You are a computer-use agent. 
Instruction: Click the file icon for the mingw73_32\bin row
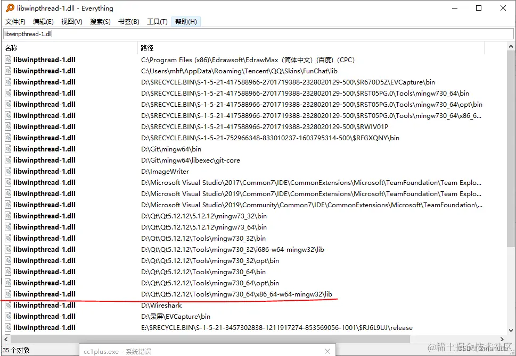pos(8,216)
